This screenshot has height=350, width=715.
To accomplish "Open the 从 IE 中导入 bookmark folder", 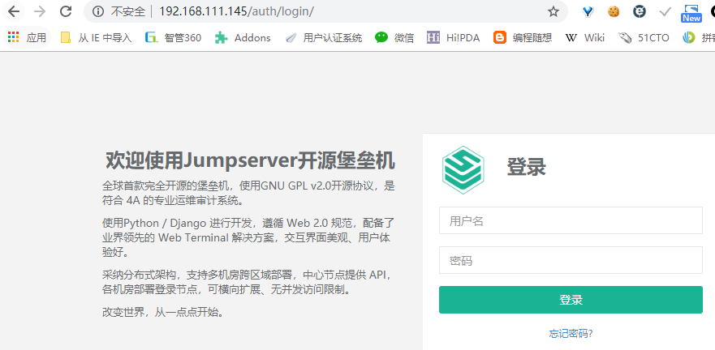I will point(97,38).
